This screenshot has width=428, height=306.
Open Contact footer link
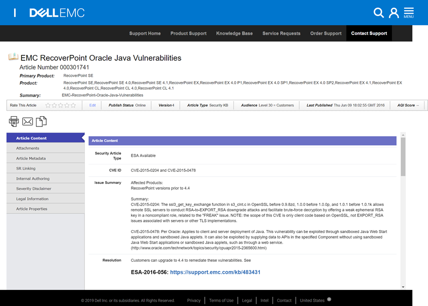(x=284, y=300)
